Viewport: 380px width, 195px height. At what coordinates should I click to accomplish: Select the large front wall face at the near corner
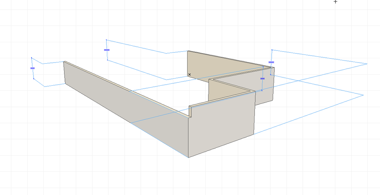pyautogui.click(x=221, y=125)
